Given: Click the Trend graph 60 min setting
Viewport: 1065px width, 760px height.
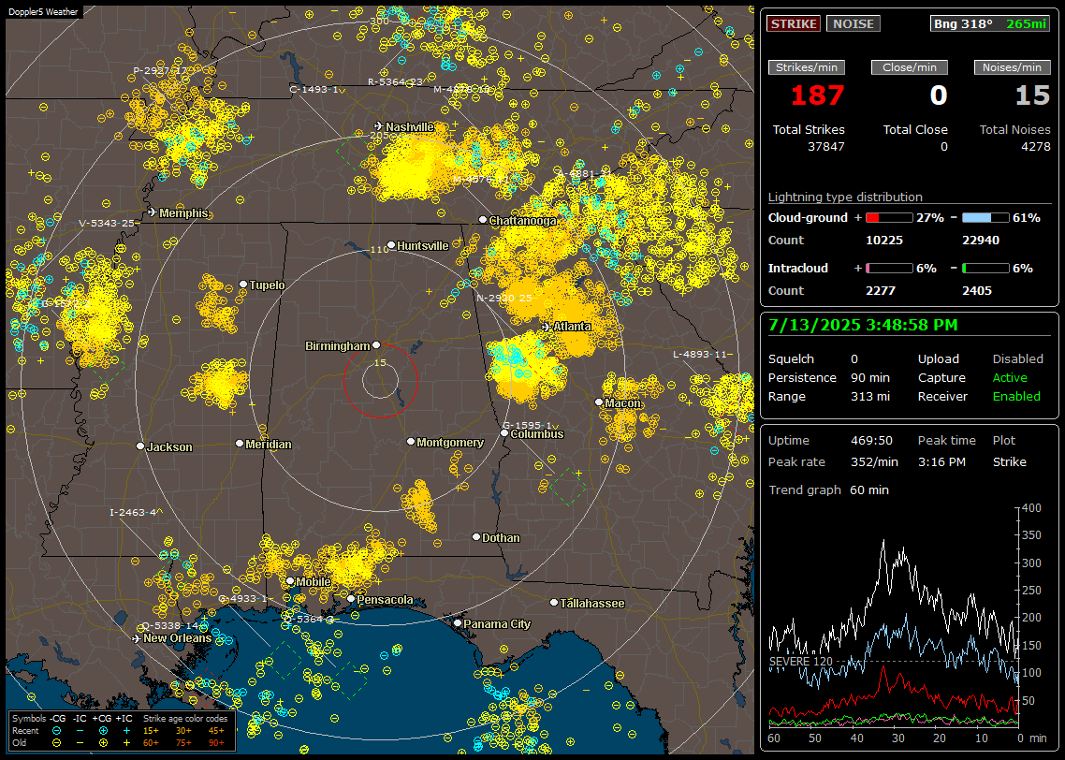Looking at the screenshot, I should point(868,490).
